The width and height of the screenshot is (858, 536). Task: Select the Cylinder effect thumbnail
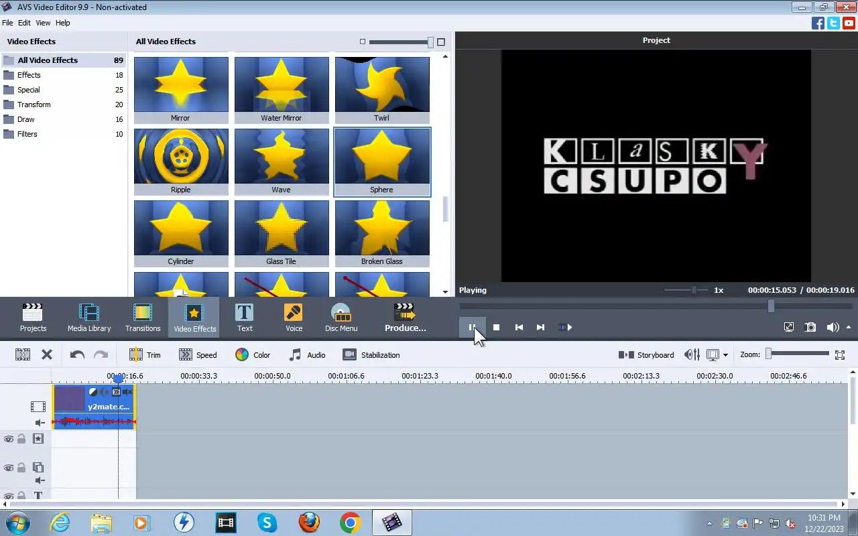(181, 233)
